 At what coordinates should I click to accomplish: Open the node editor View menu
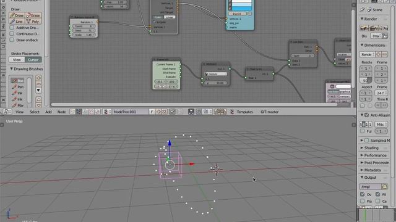[x=19, y=112]
